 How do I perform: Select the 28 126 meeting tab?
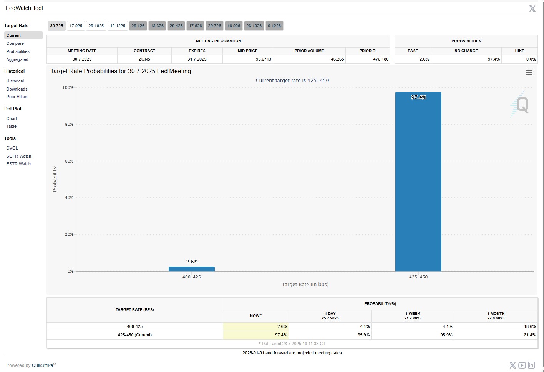click(138, 26)
